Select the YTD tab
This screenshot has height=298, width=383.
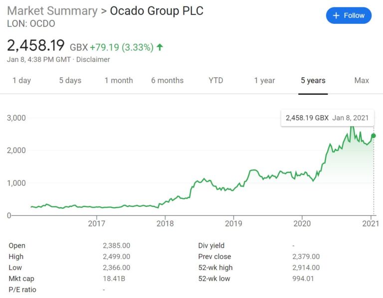pyautogui.click(x=216, y=81)
